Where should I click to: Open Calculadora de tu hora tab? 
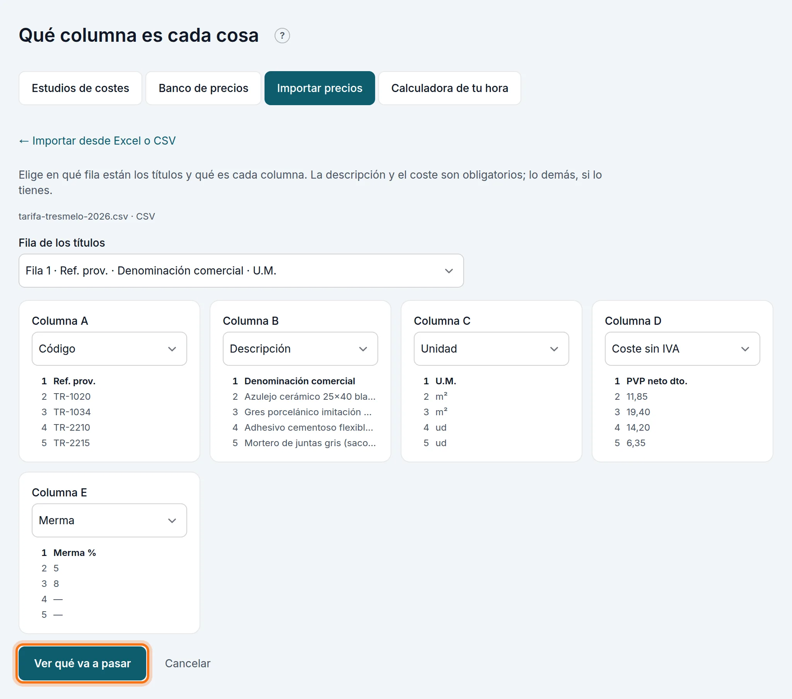coord(449,88)
